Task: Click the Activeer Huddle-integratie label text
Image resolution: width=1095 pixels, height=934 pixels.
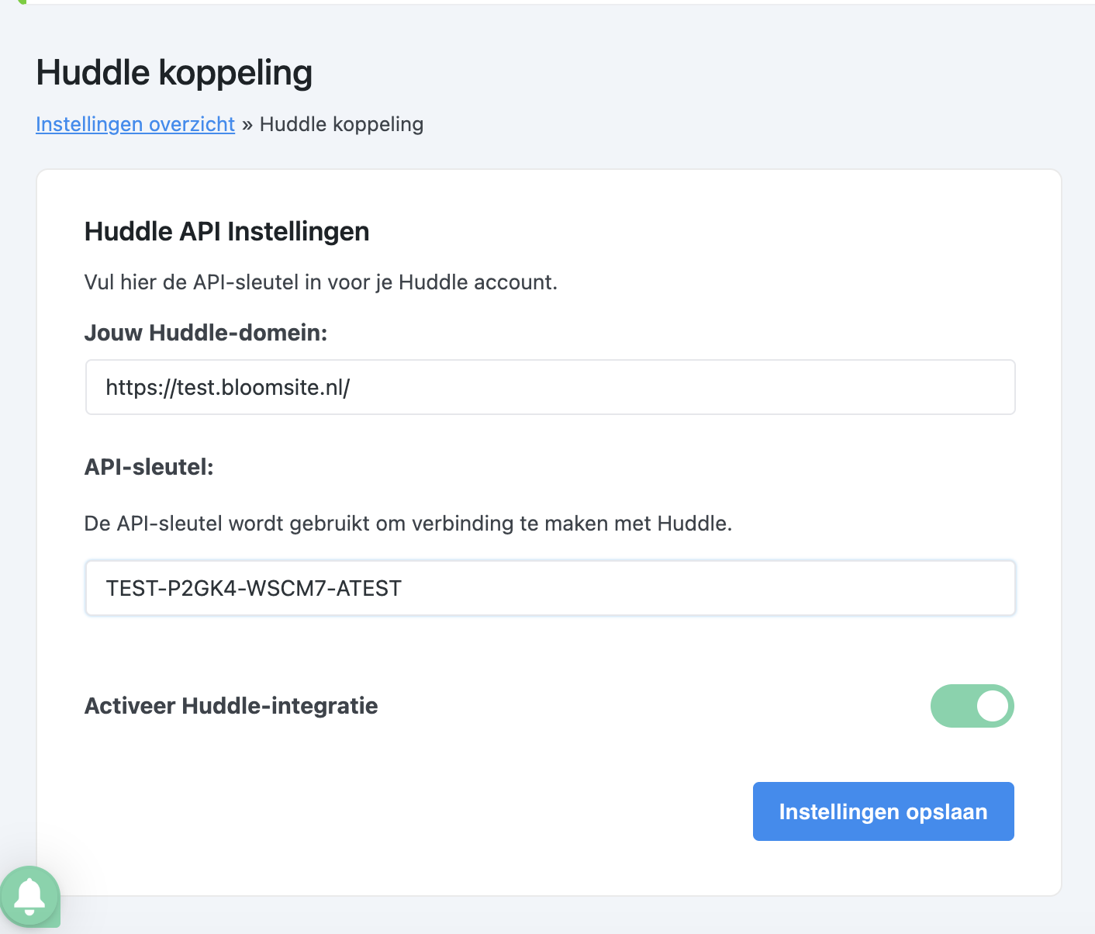Action: [231, 706]
